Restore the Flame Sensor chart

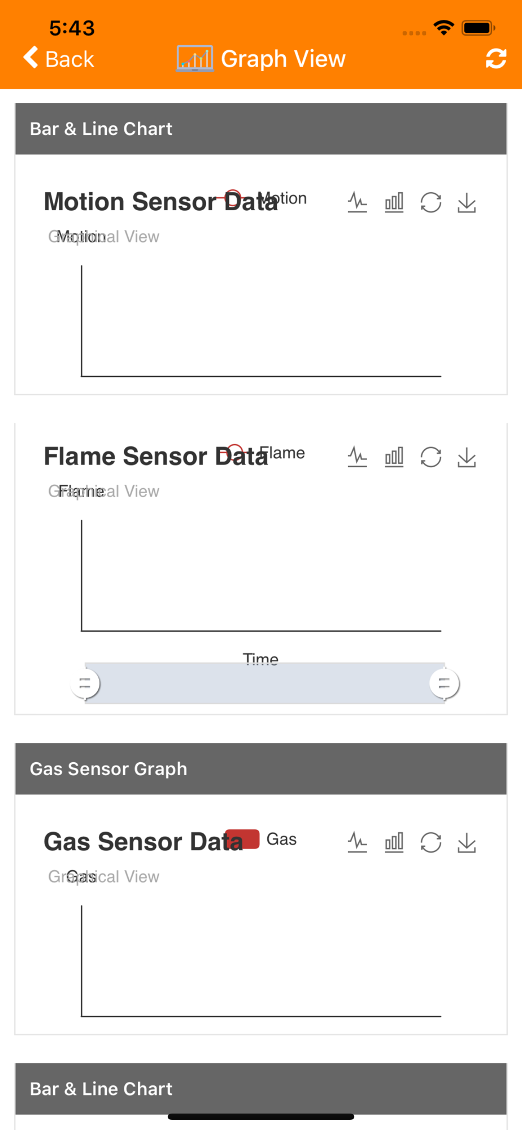(430, 457)
